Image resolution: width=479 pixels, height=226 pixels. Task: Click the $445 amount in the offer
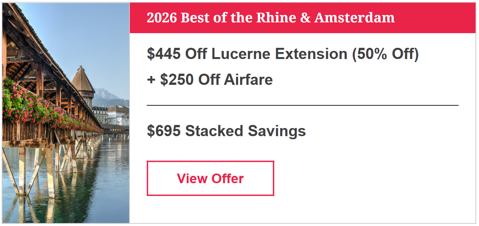tap(164, 54)
